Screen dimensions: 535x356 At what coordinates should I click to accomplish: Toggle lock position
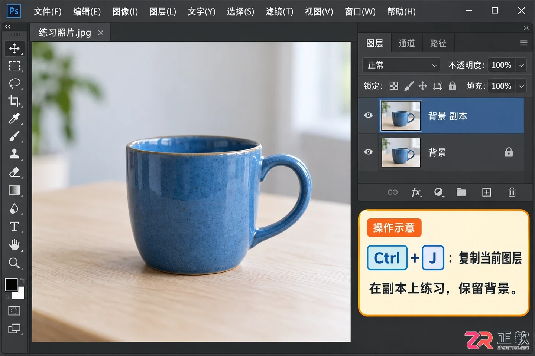(x=423, y=86)
